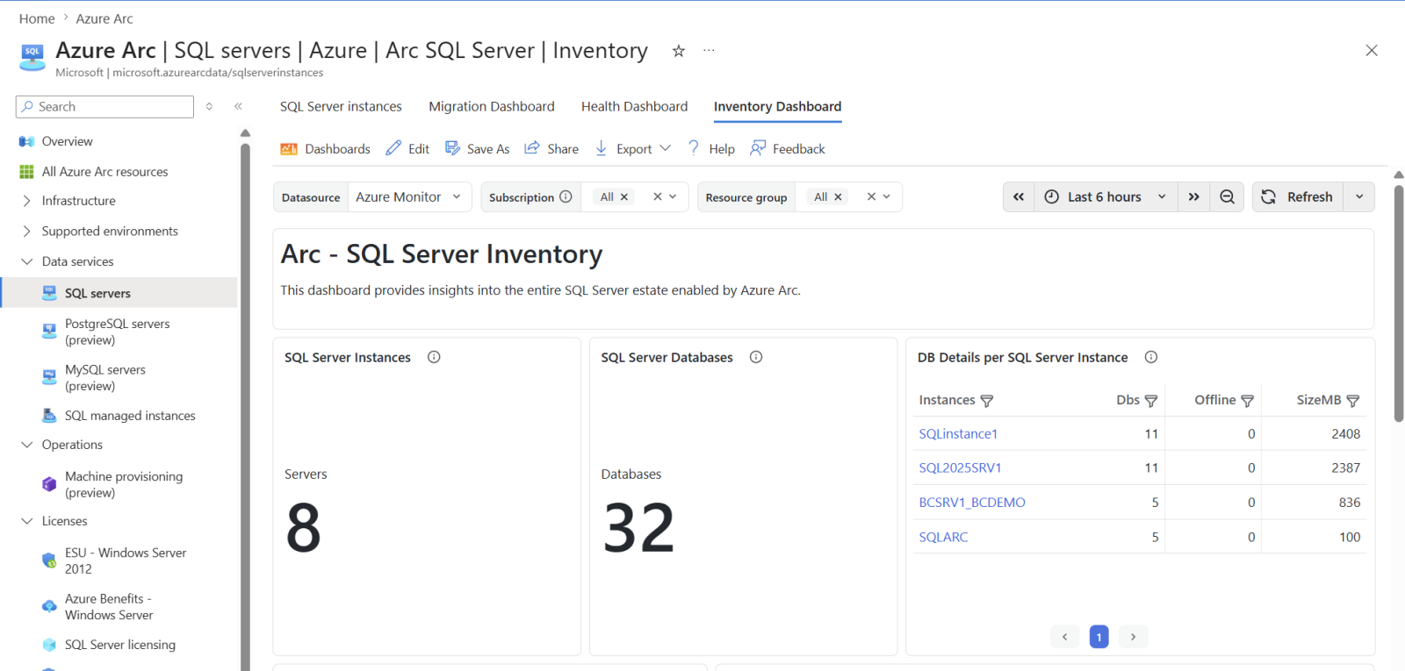Click Save As in the toolbar
This screenshot has width=1405, height=671.
pos(477,149)
